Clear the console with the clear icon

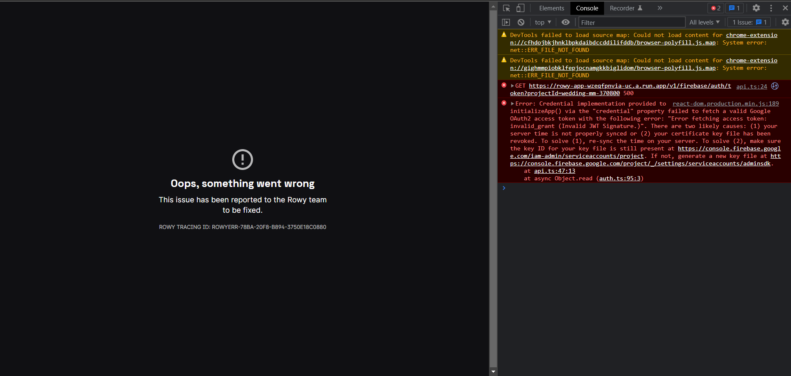[x=521, y=22]
